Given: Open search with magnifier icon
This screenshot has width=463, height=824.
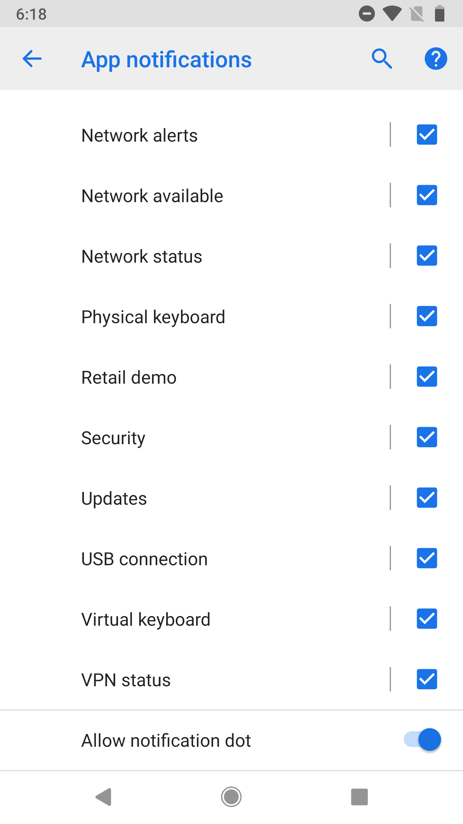Looking at the screenshot, I should click(382, 59).
